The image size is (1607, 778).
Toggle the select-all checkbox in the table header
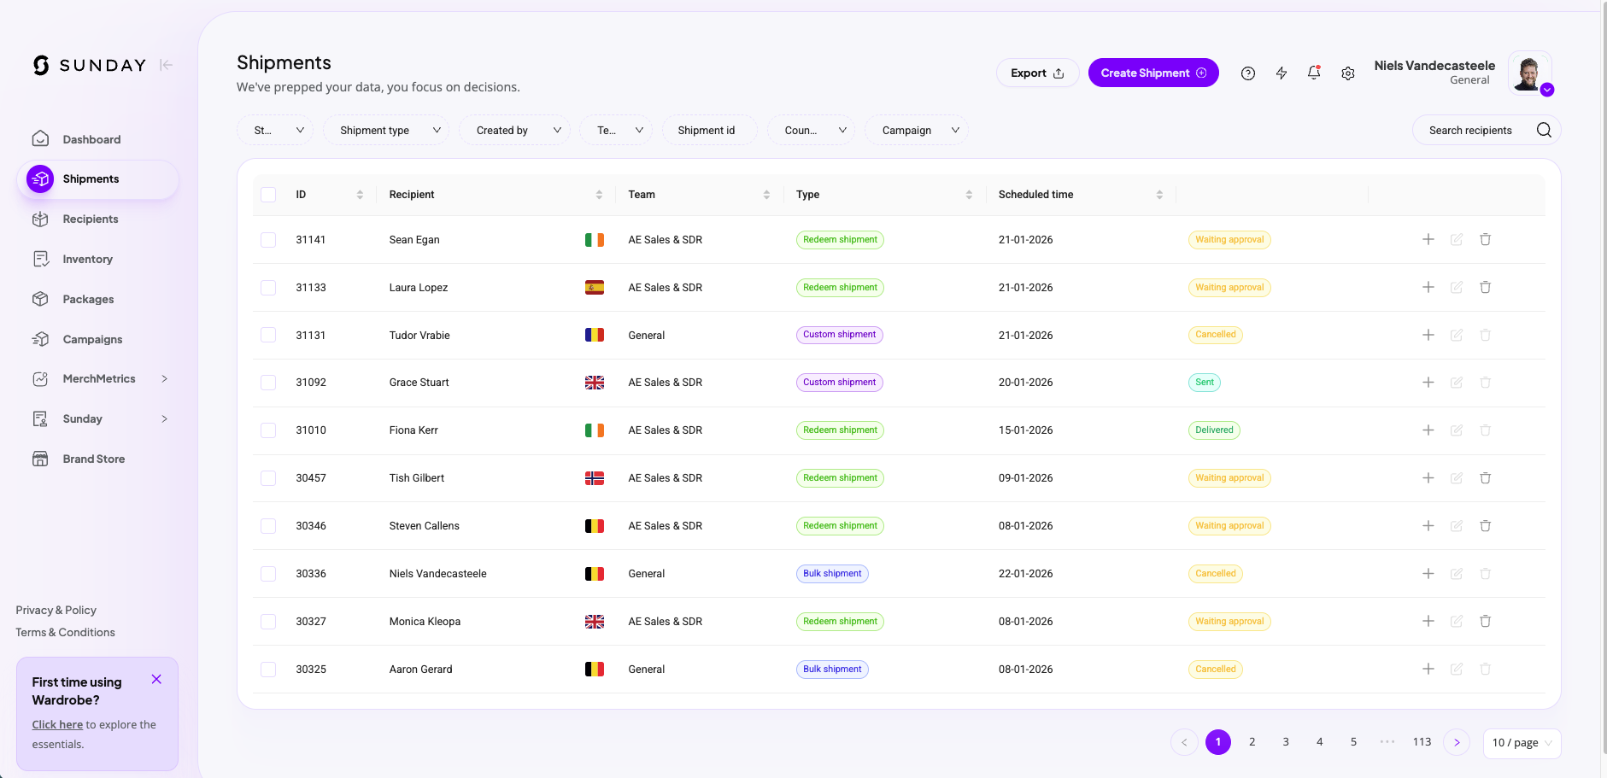tap(268, 195)
